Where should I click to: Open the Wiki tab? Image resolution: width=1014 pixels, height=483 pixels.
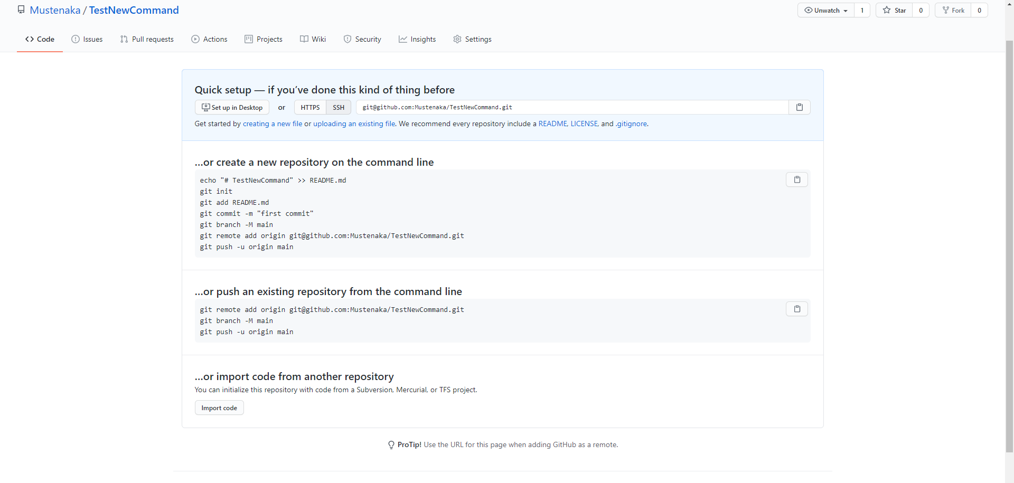coord(313,39)
